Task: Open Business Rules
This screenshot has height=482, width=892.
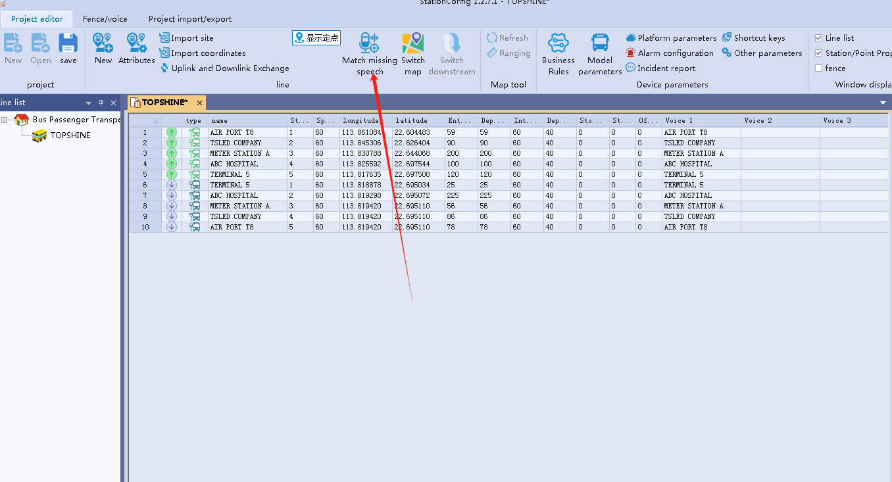Action: pyautogui.click(x=558, y=44)
